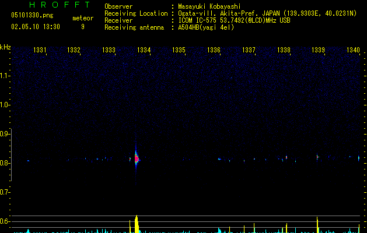Click the Receiving antenna label
367x233 pixels.
tap(134, 27)
